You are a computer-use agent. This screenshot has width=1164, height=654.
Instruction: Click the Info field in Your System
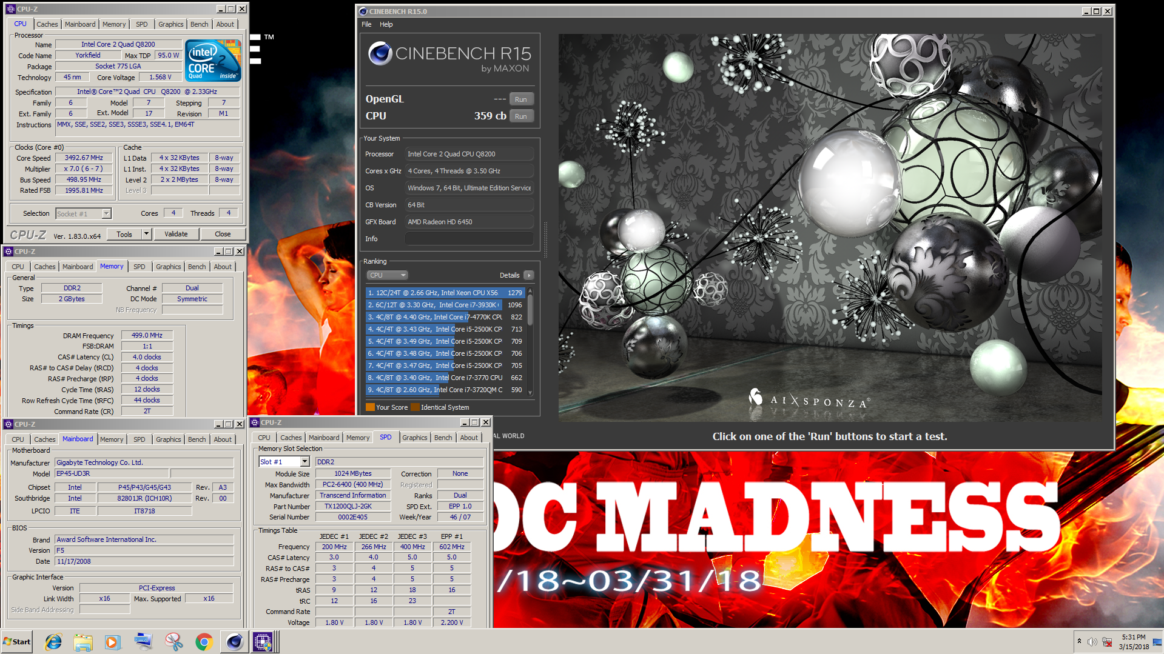(x=469, y=239)
